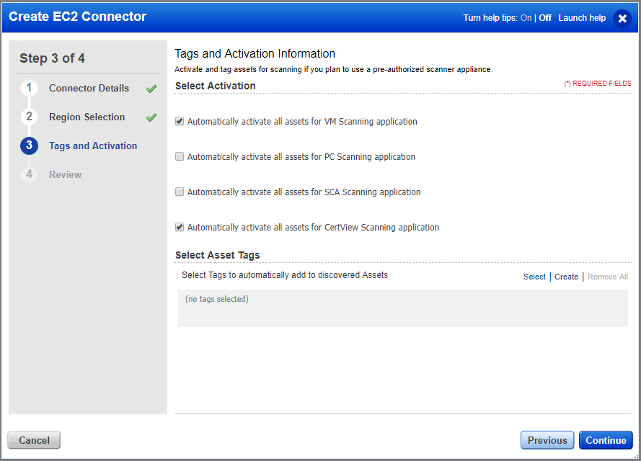Screen dimensions: 641x461
Task: Select the step 2 circle icon
Action: click(x=29, y=116)
